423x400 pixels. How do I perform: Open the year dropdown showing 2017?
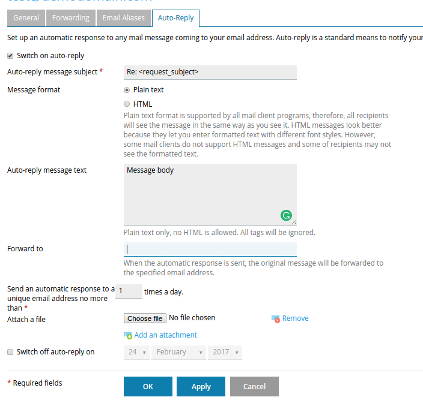pos(225,353)
